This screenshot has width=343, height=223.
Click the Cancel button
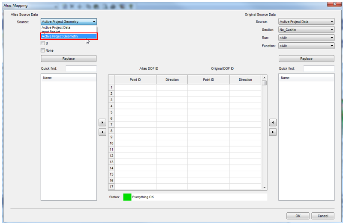point(322,216)
